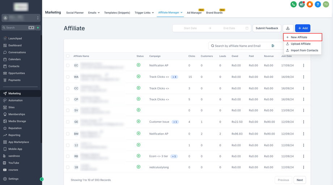Image resolution: width=333 pixels, height=185 pixels.
Task: Click the Start Date field
Action: tap(190, 28)
